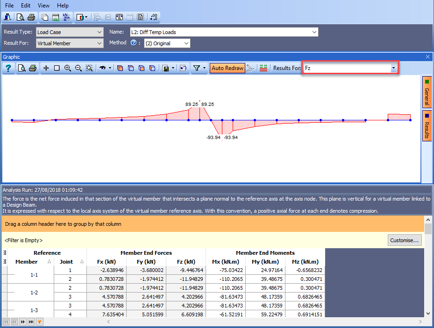Click the document report icon in top toolbar
434x328 pixels.
(x=141, y=17)
